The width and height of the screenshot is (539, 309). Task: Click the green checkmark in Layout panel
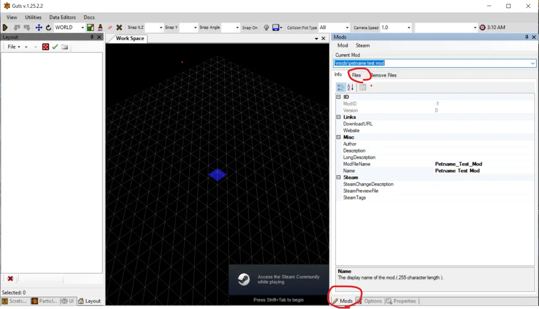[55, 47]
